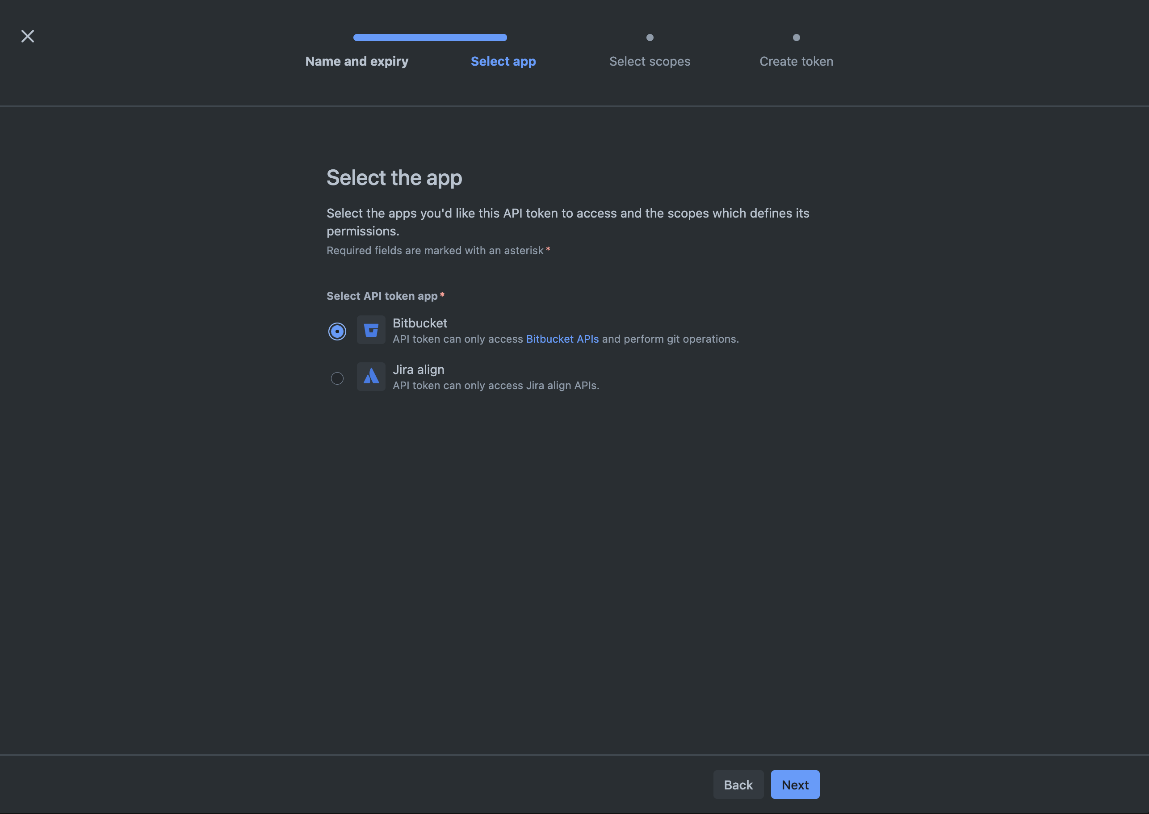Go to the Name and expiry step
Screen dimensions: 1149x814
[x=357, y=61]
